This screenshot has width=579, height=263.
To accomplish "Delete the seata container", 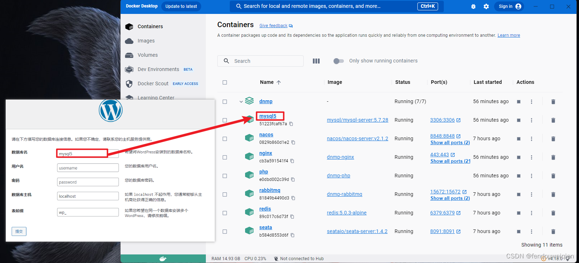I will click(x=553, y=232).
